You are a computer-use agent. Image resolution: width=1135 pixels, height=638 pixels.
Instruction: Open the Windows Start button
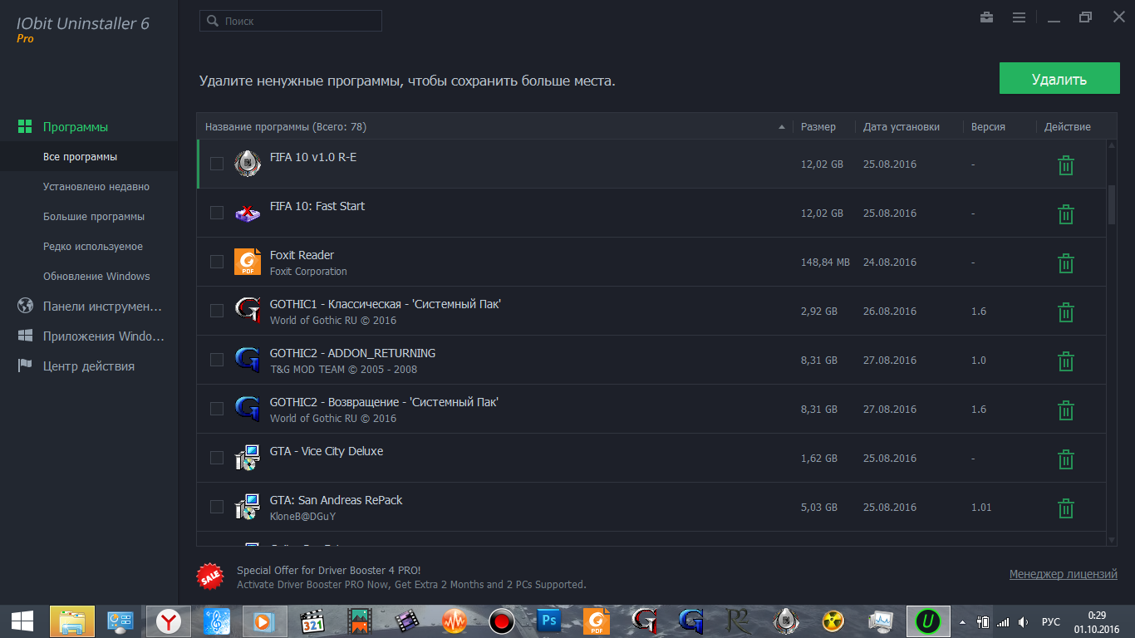click(22, 621)
